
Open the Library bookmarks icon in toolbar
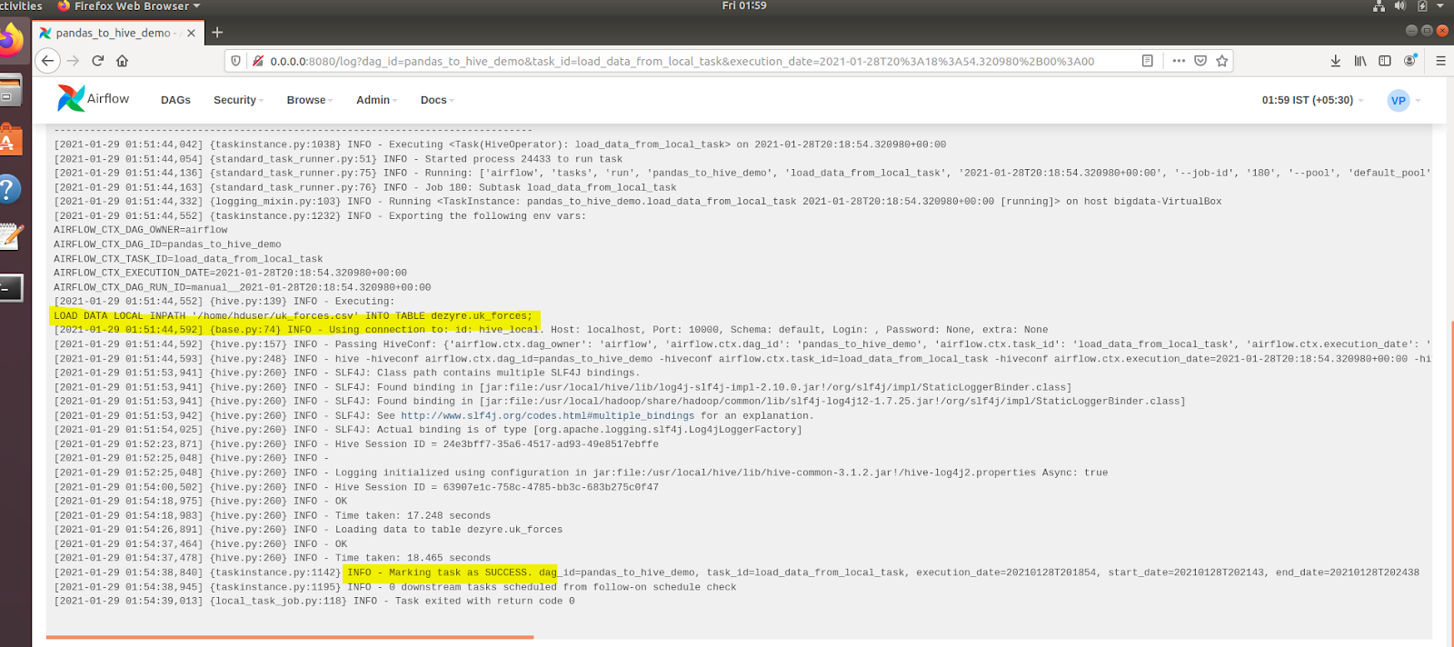coord(1360,61)
